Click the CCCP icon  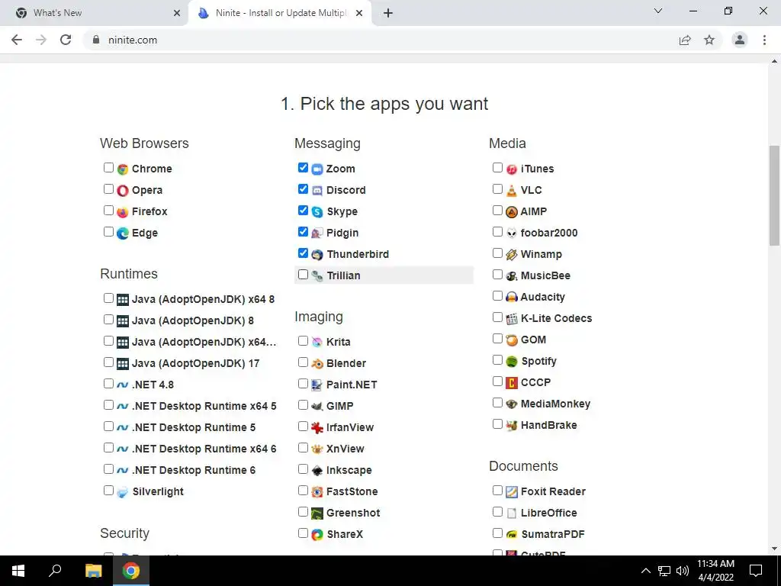pos(512,383)
